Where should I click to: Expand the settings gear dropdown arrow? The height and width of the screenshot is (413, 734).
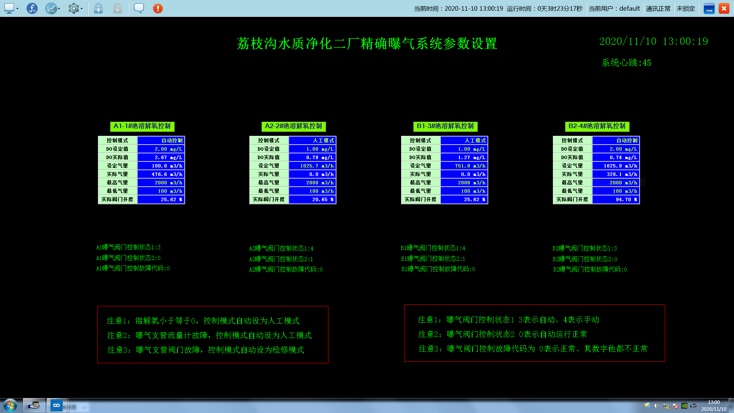(81, 9)
